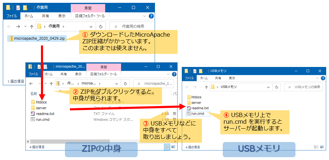Expand address bar dropdown in 作業用 window
329x160 pixels.
(x=91, y=26)
